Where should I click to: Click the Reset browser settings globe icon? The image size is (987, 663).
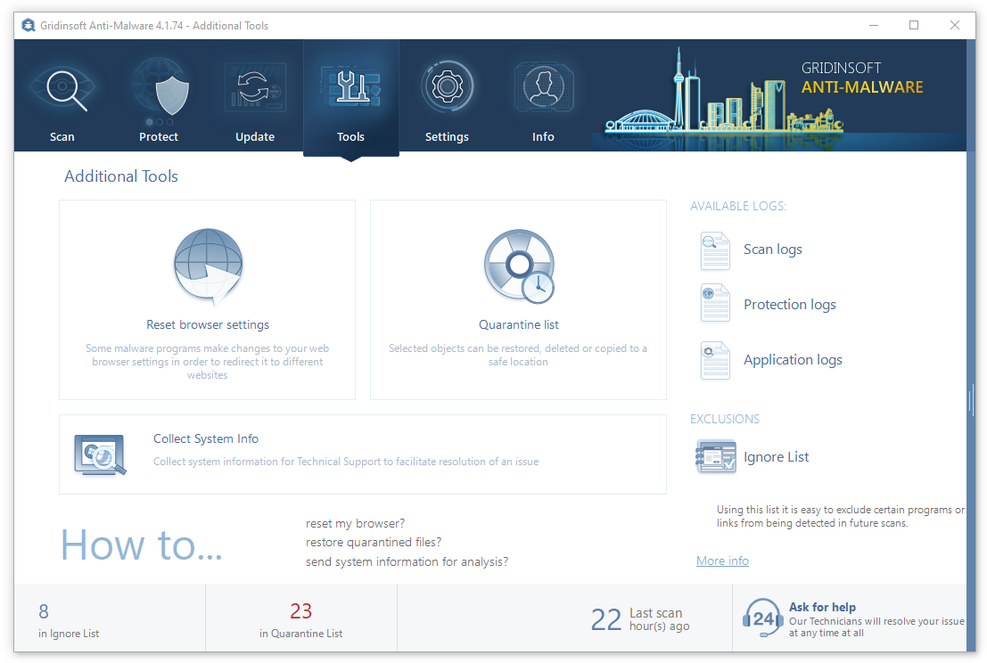click(208, 266)
